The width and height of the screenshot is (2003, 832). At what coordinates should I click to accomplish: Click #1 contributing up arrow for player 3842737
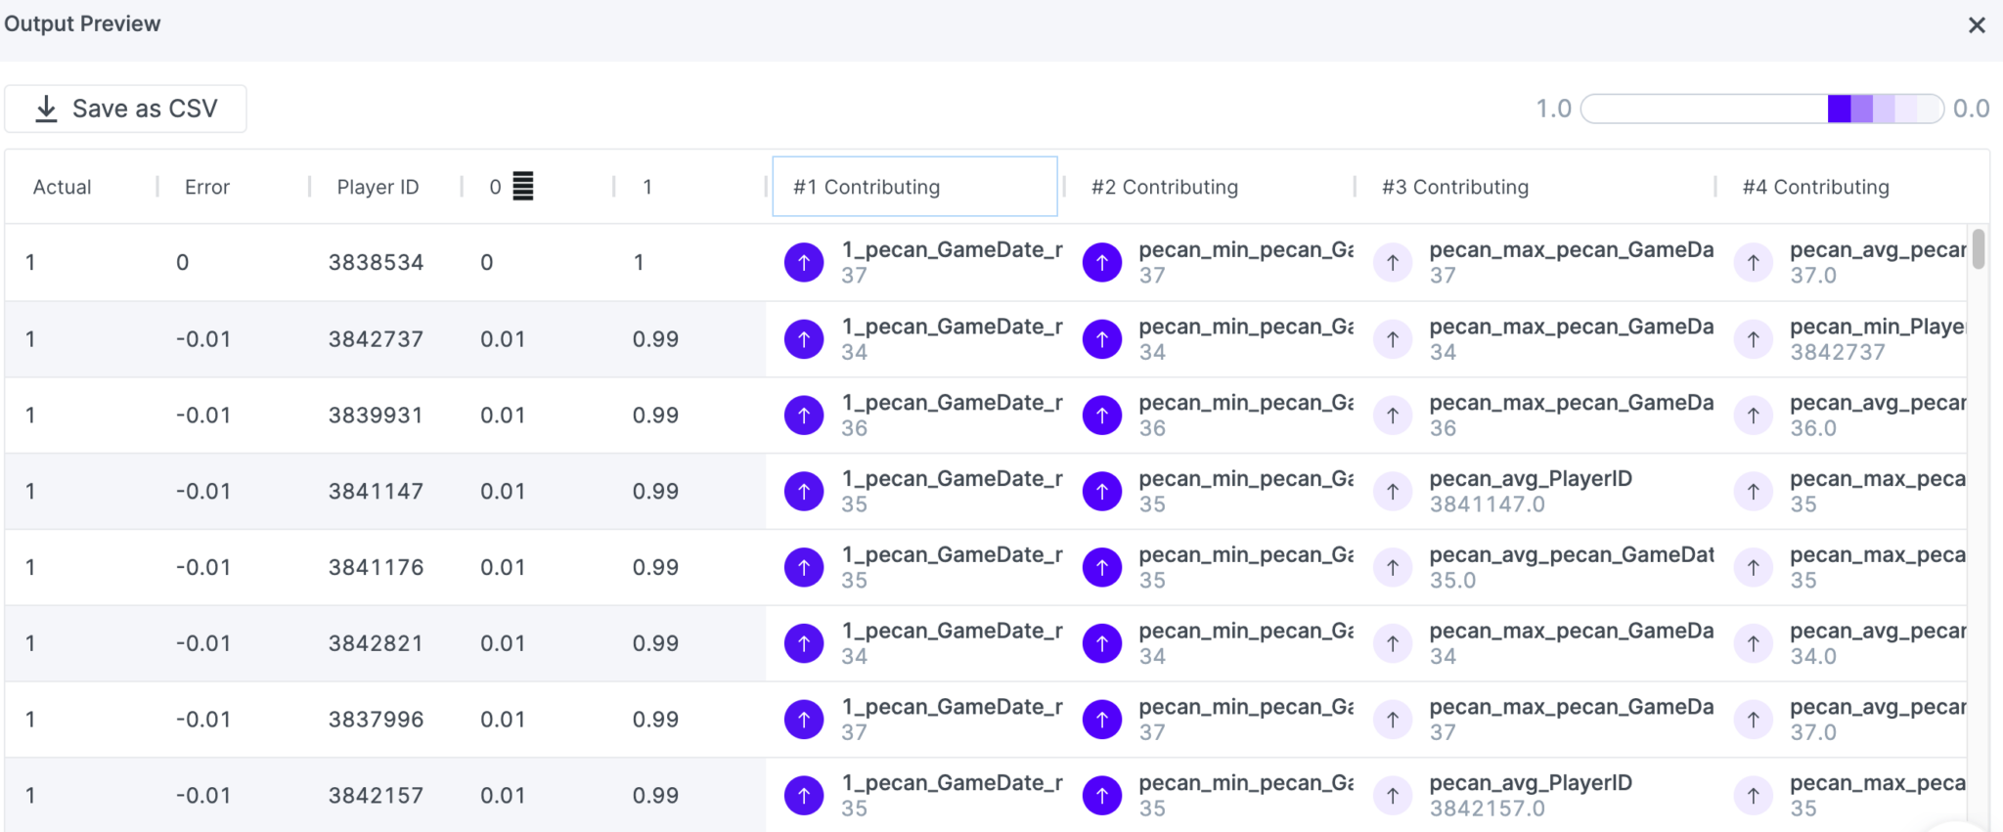(x=804, y=339)
